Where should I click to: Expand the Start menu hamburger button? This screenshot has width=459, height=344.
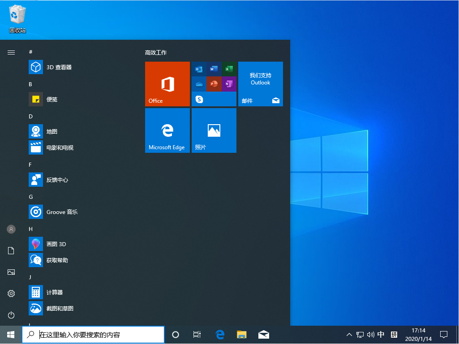pos(11,52)
